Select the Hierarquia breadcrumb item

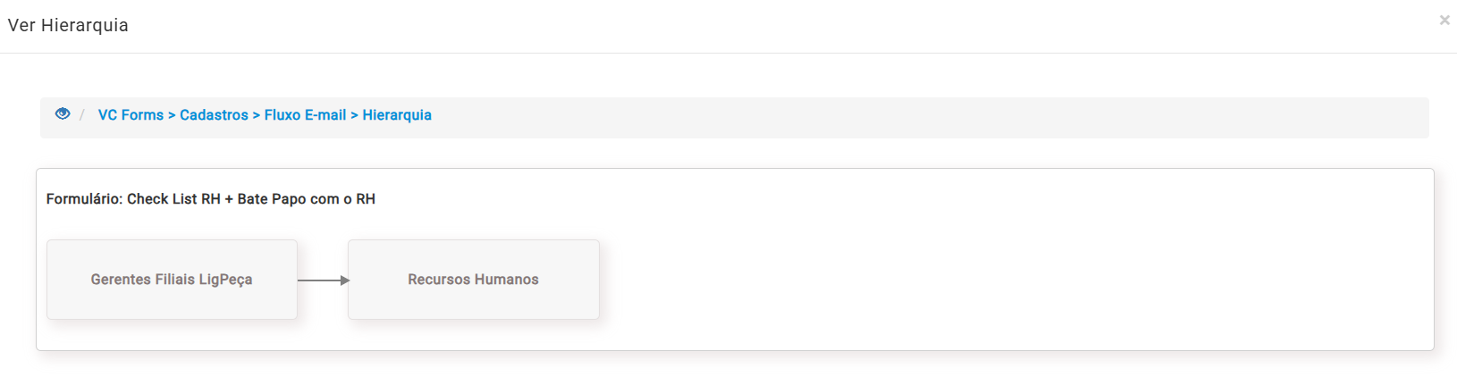click(397, 115)
